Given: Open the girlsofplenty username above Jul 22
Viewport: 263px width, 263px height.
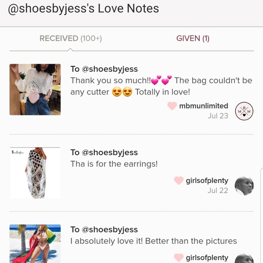Looking at the screenshot, I should pos(207,181).
